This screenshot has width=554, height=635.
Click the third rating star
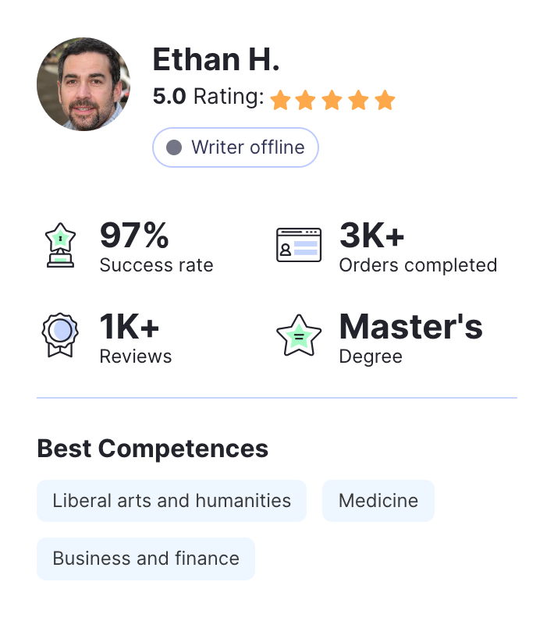(x=332, y=100)
